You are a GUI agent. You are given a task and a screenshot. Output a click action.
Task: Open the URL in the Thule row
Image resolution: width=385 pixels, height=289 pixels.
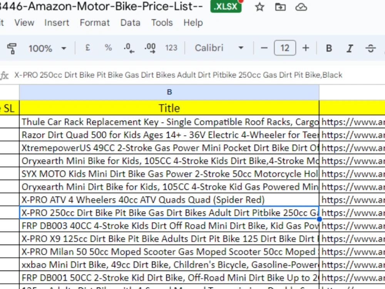(353, 122)
